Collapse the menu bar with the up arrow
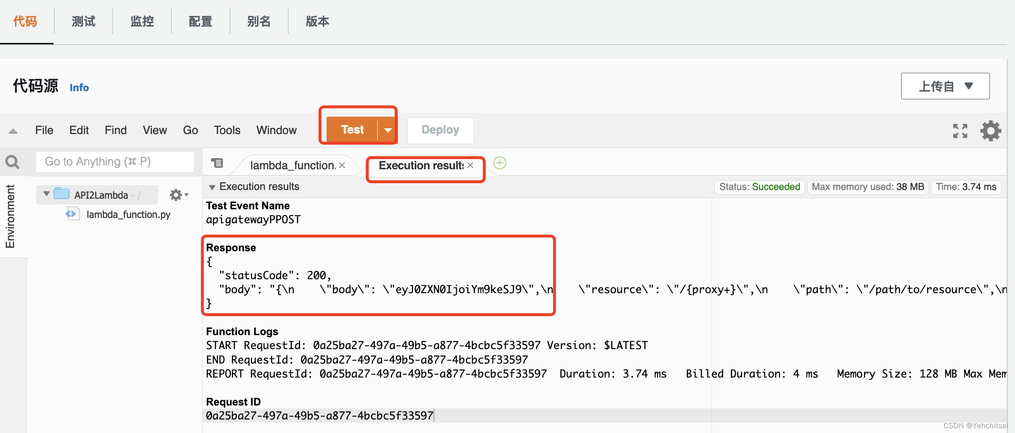The image size is (1015, 433). (x=13, y=131)
